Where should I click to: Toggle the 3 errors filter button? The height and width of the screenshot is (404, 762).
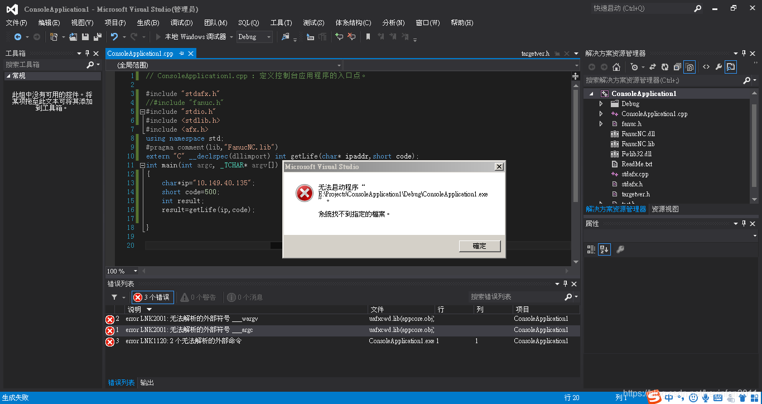click(153, 297)
